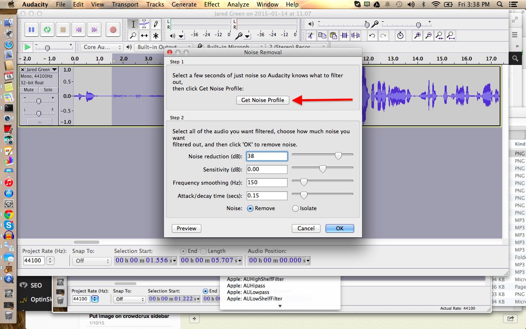Screen dimensions: 526x329
Task: Click the Cut scissors icon
Action: coord(311,36)
